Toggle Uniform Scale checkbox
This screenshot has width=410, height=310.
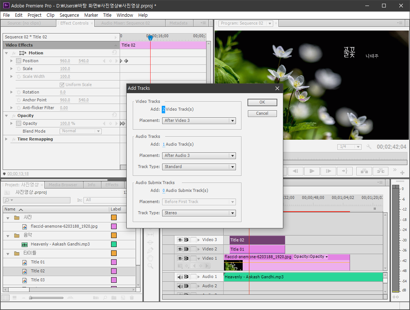coord(62,85)
